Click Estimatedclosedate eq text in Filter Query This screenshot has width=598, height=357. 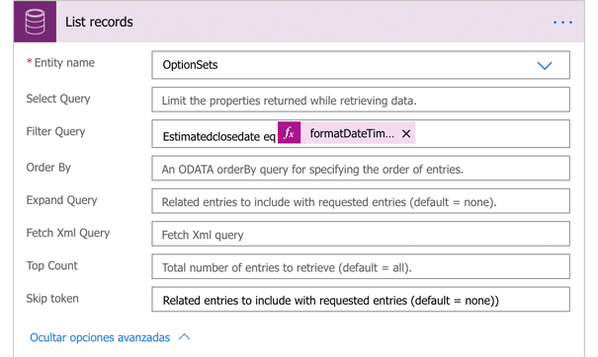pyautogui.click(x=218, y=136)
